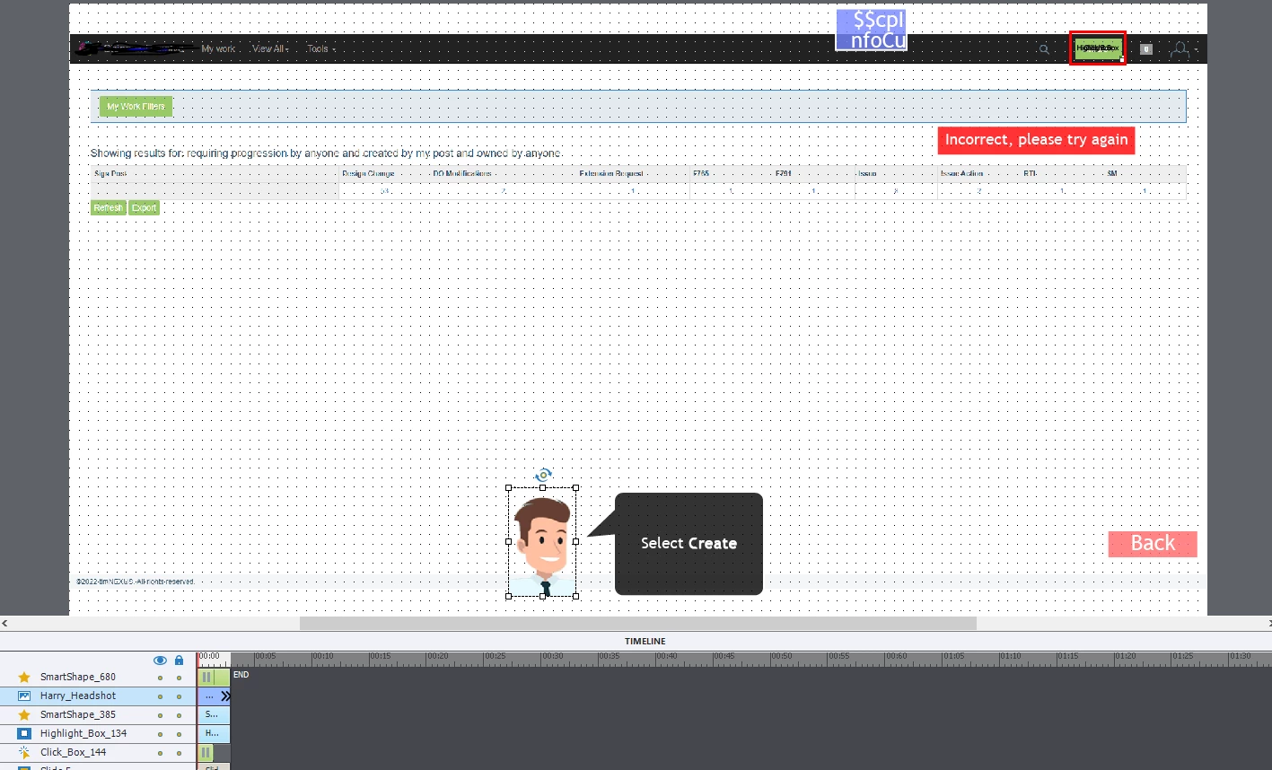Click the value under Issue Action column
This screenshot has width=1272, height=770.
click(x=978, y=191)
